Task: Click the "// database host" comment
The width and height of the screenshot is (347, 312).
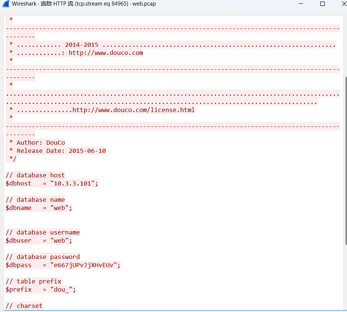Action: (35, 175)
